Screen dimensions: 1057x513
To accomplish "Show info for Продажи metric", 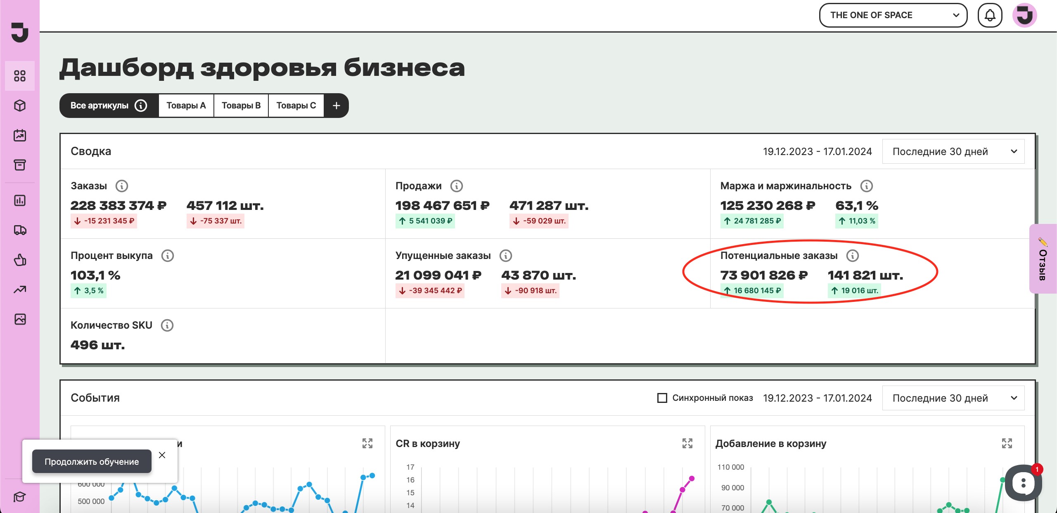I will coord(457,186).
